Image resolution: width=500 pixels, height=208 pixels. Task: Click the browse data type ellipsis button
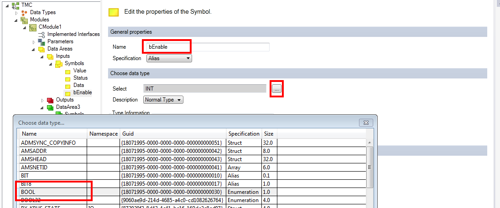tap(277, 89)
